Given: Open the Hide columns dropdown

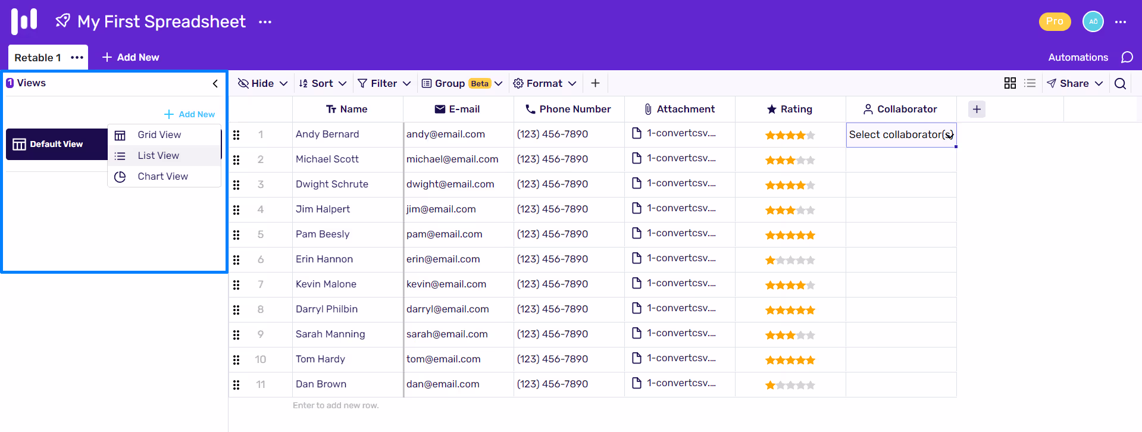Looking at the screenshot, I should (262, 83).
